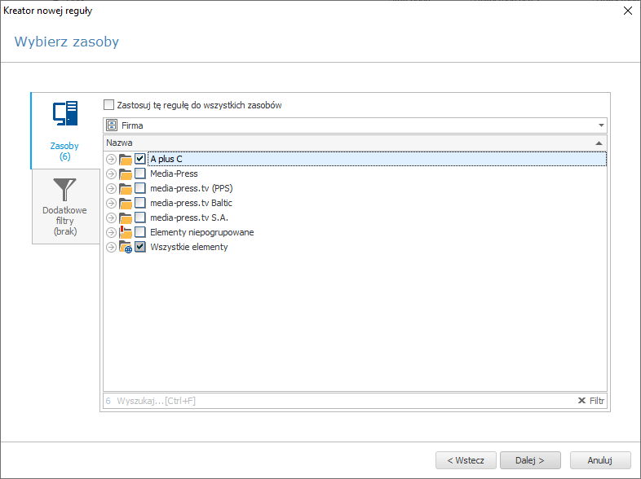Check the Media-Press checkbox
The width and height of the screenshot is (641, 479).
pyautogui.click(x=139, y=174)
